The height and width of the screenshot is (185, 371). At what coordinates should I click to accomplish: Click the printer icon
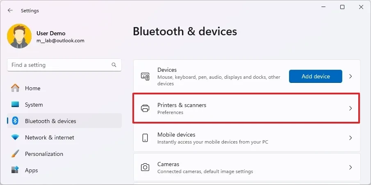pos(145,108)
